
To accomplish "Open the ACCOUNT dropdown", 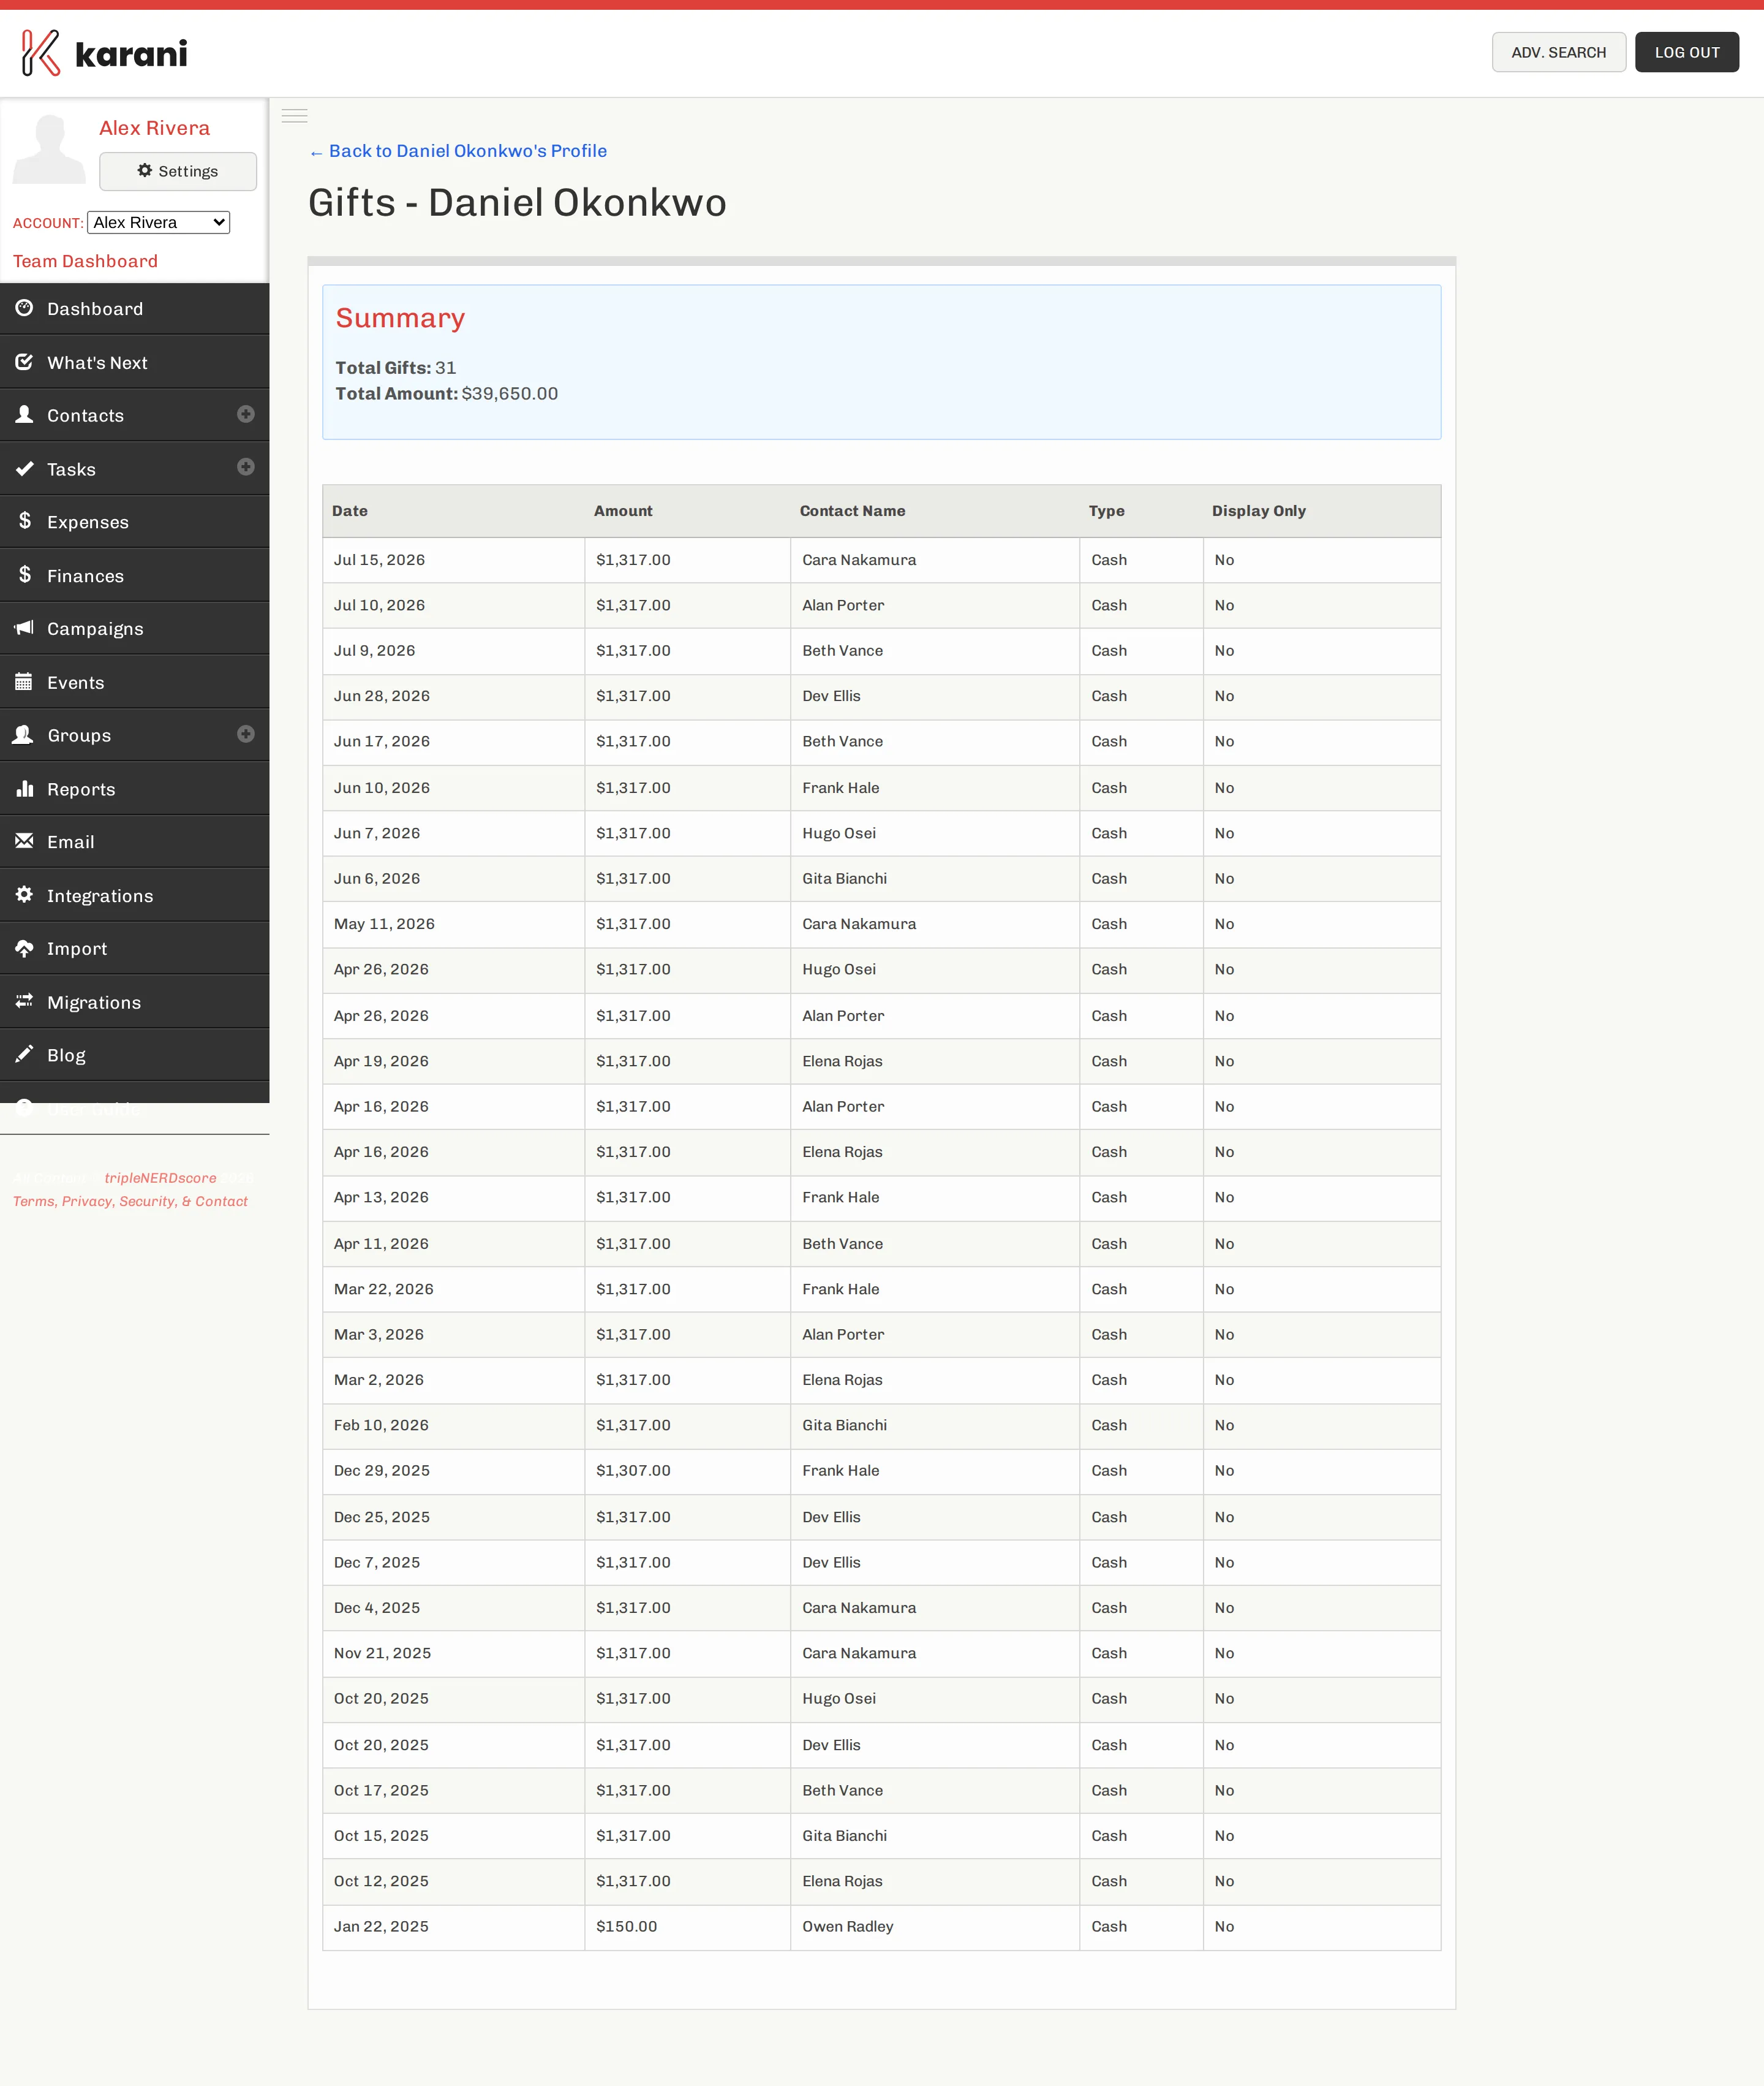I will pos(158,222).
